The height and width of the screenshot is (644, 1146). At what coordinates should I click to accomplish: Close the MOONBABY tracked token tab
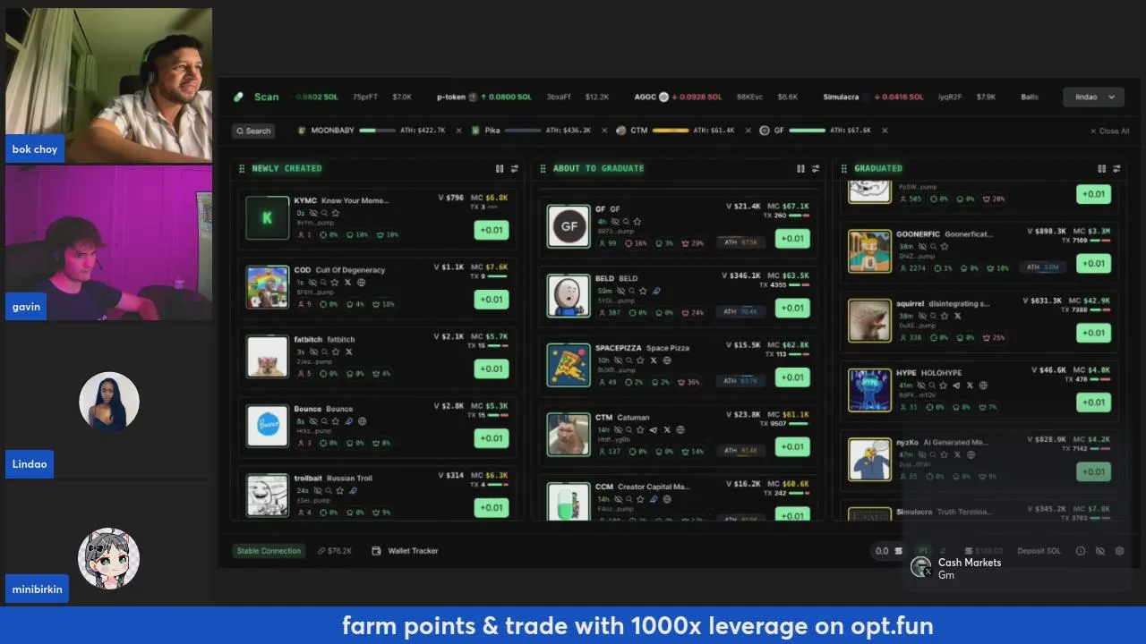click(x=458, y=131)
